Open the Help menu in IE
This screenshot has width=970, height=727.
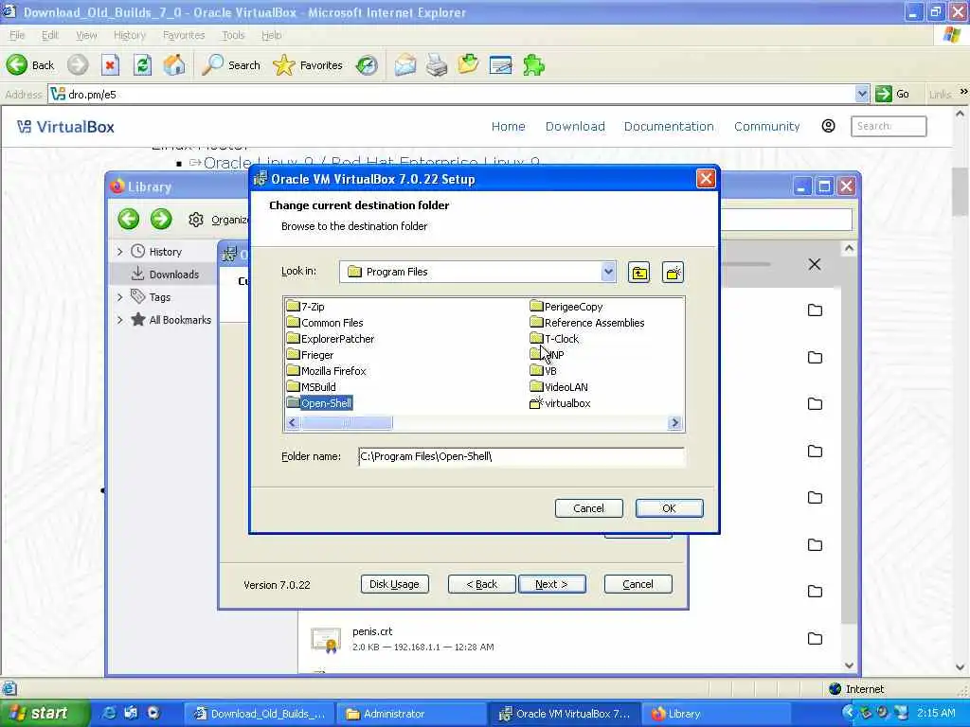(x=271, y=35)
